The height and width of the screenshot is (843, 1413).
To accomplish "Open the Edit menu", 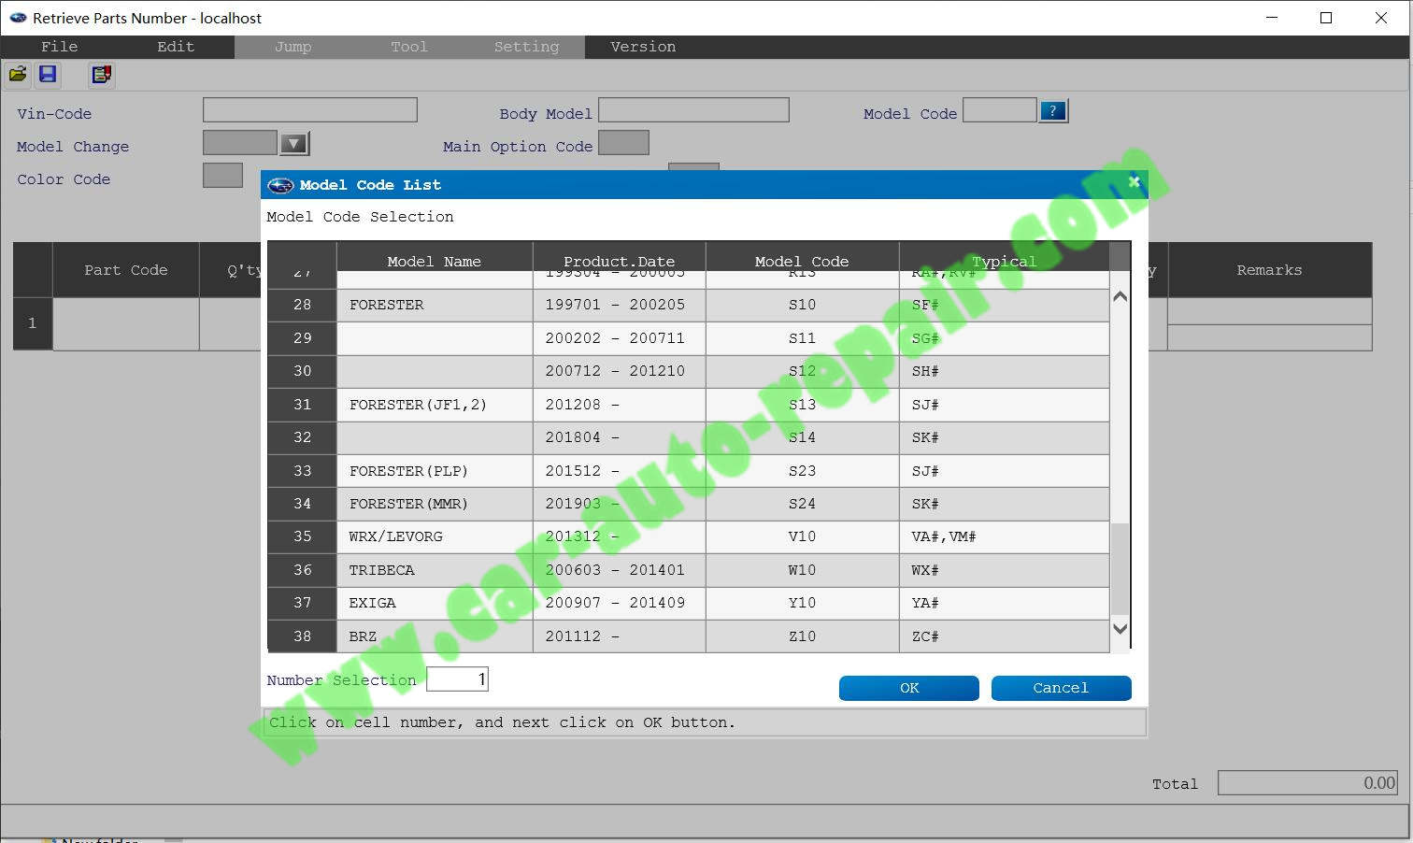I will pyautogui.click(x=176, y=47).
